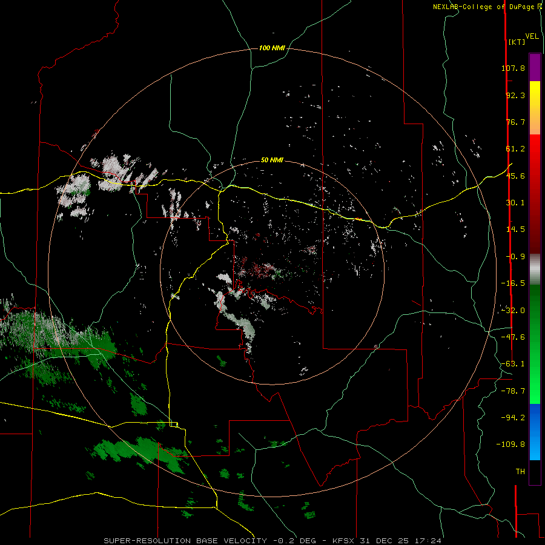Click the -32.0 velocity scale value
Screen dimensions: 545x545
click(513, 311)
